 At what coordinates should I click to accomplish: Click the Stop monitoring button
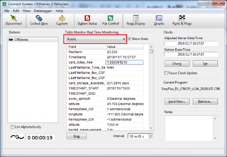[76, 136]
